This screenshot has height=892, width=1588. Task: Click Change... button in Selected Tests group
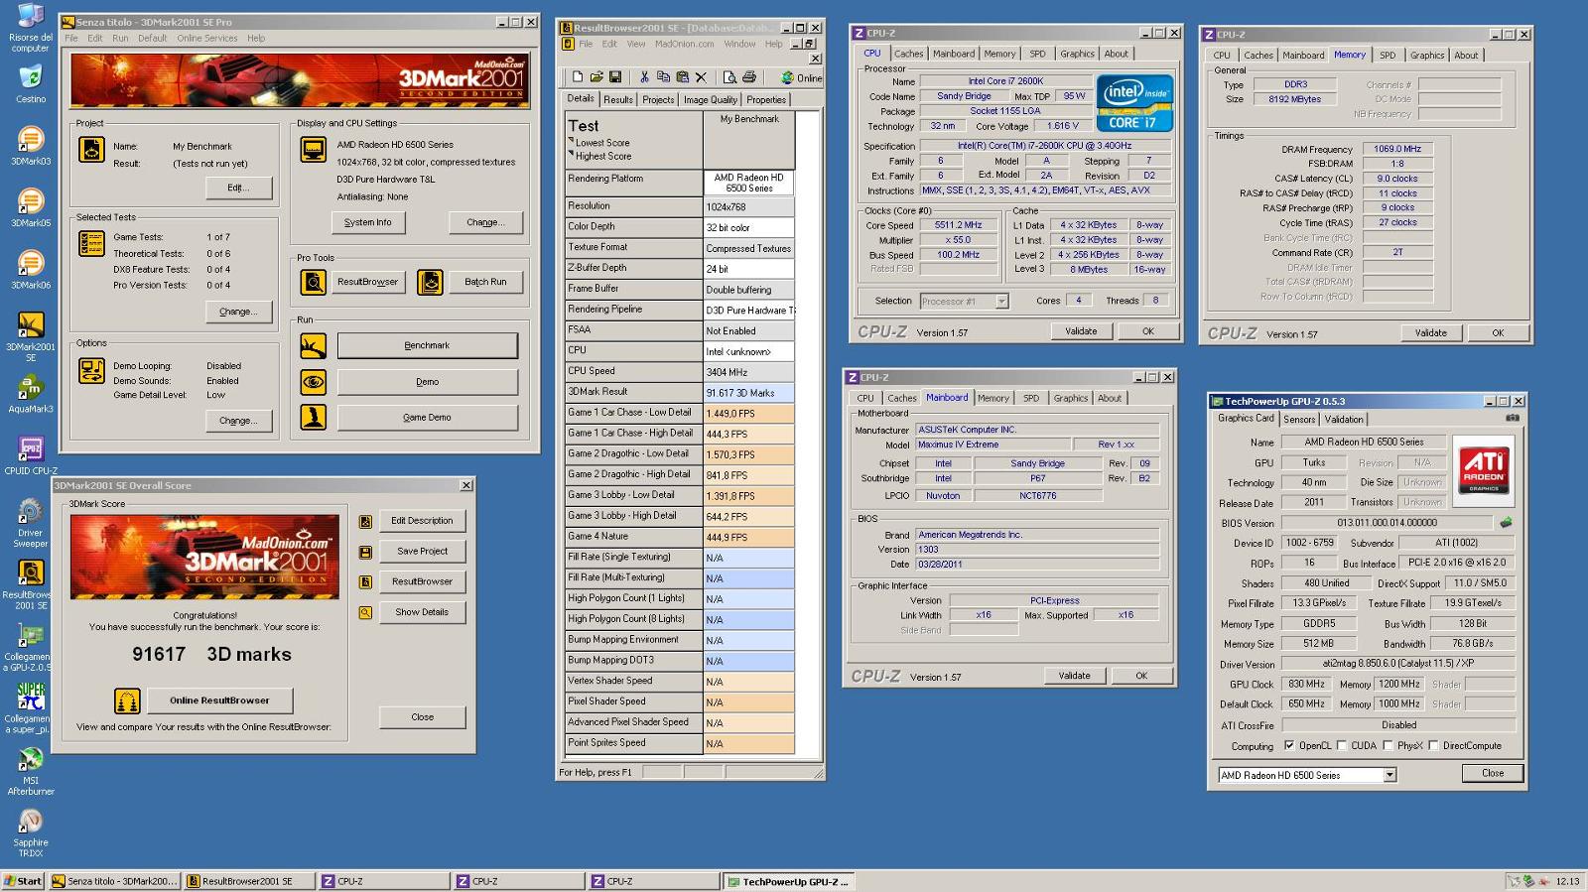(x=238, y=312)
